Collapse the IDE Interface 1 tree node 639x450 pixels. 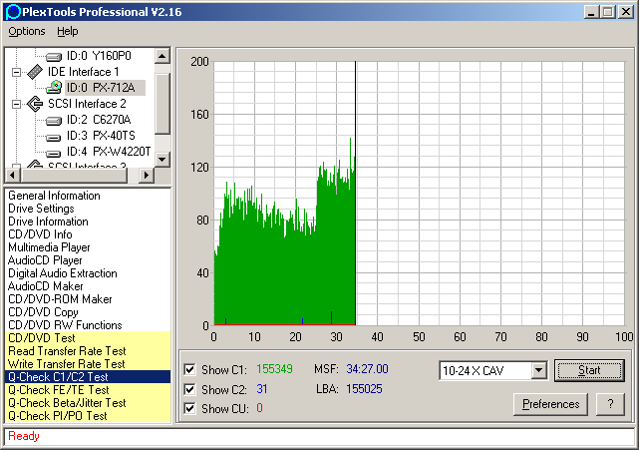16,72
